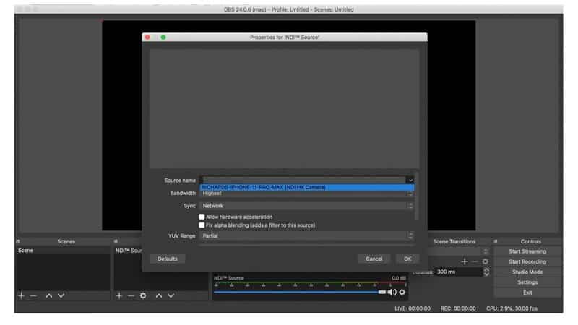Screen dimensions: 578x325
Task: Enable Allow hardware acceleration checkbox
Action: [202, 217]
